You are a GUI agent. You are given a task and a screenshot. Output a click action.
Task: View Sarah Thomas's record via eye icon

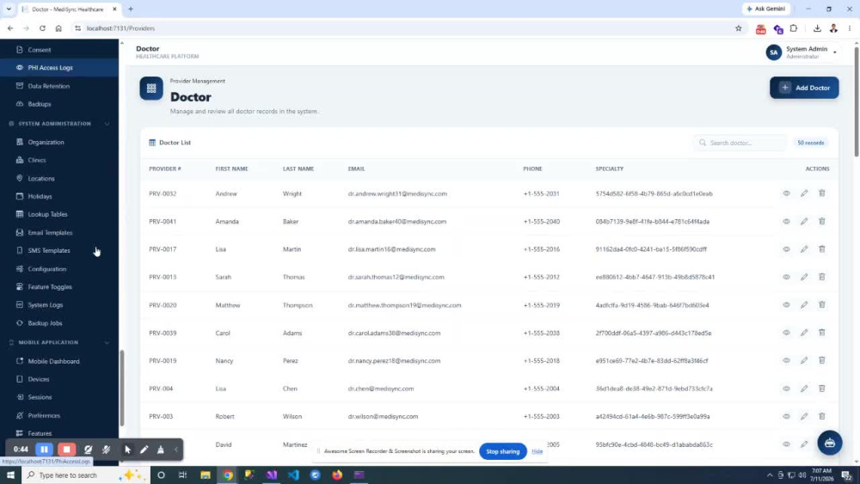(787, 277)
